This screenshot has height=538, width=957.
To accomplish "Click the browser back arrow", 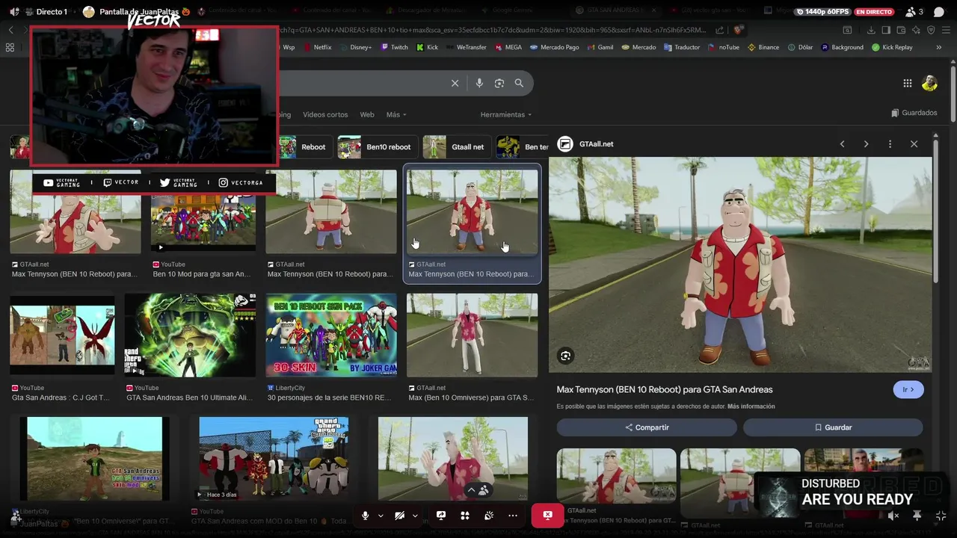I will pos(10,30).
